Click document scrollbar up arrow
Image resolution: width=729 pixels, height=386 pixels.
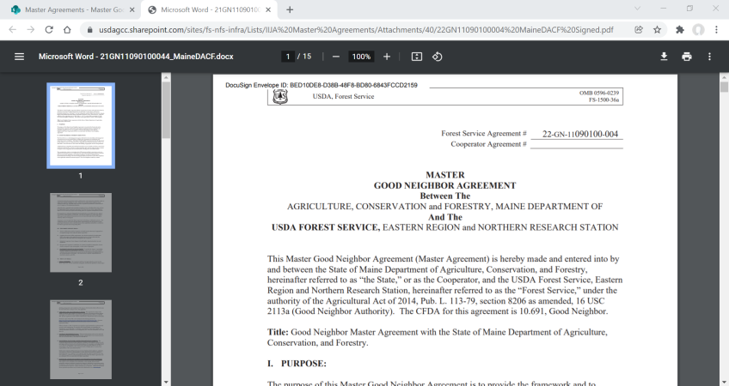tap(724, 77)
